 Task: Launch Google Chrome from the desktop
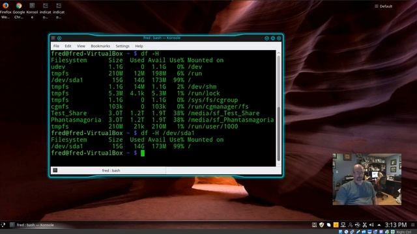(19, 10)
